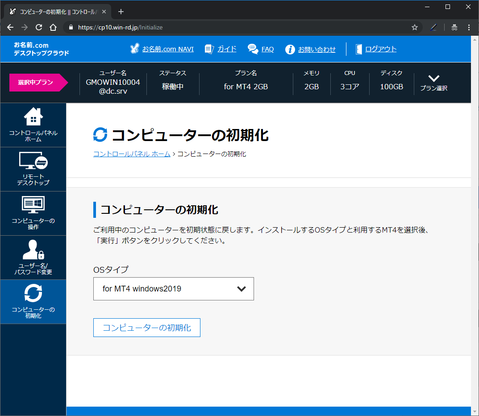View site security lock info
The width and height of the screenshot is (479, 416).
click(x=71, y=28)
